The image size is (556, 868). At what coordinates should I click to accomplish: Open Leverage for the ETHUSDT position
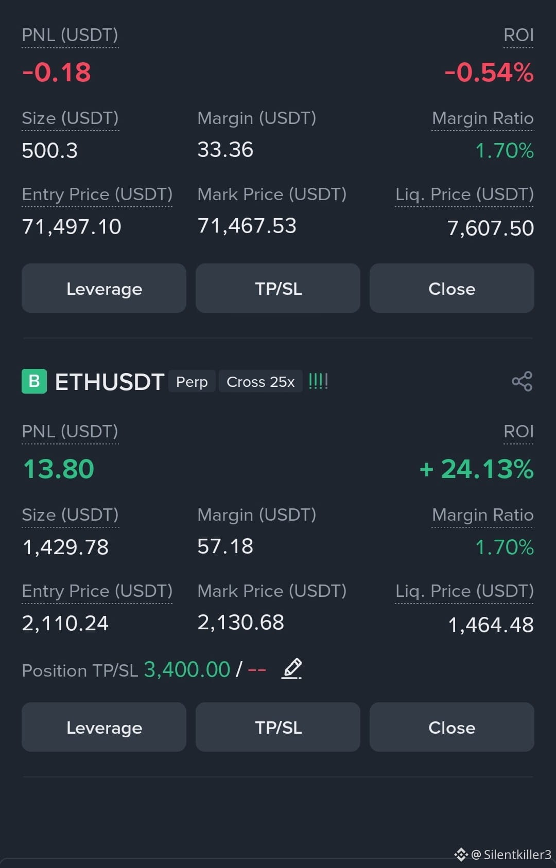click(x=104, y=727)
